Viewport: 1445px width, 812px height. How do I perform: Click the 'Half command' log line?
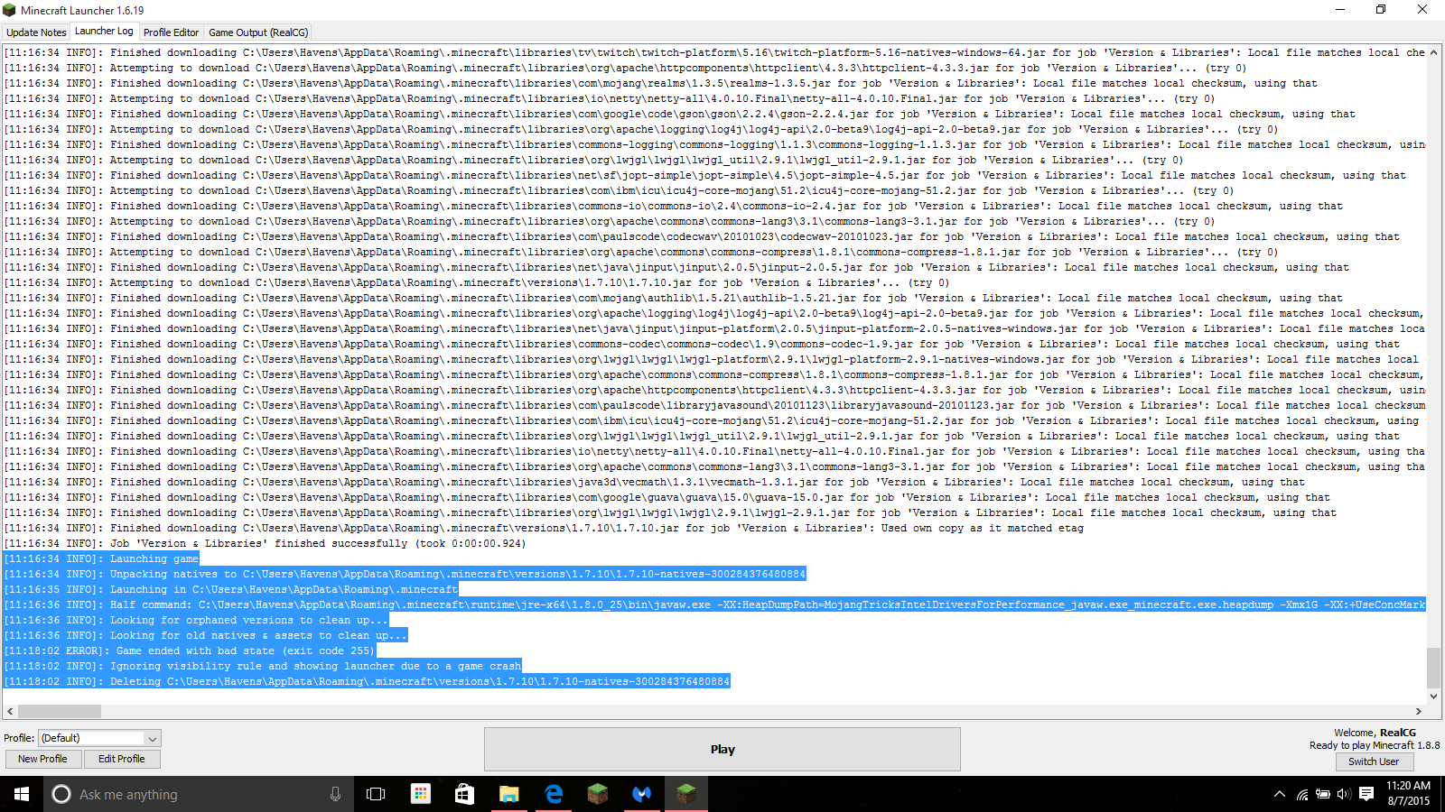[714, 604]
